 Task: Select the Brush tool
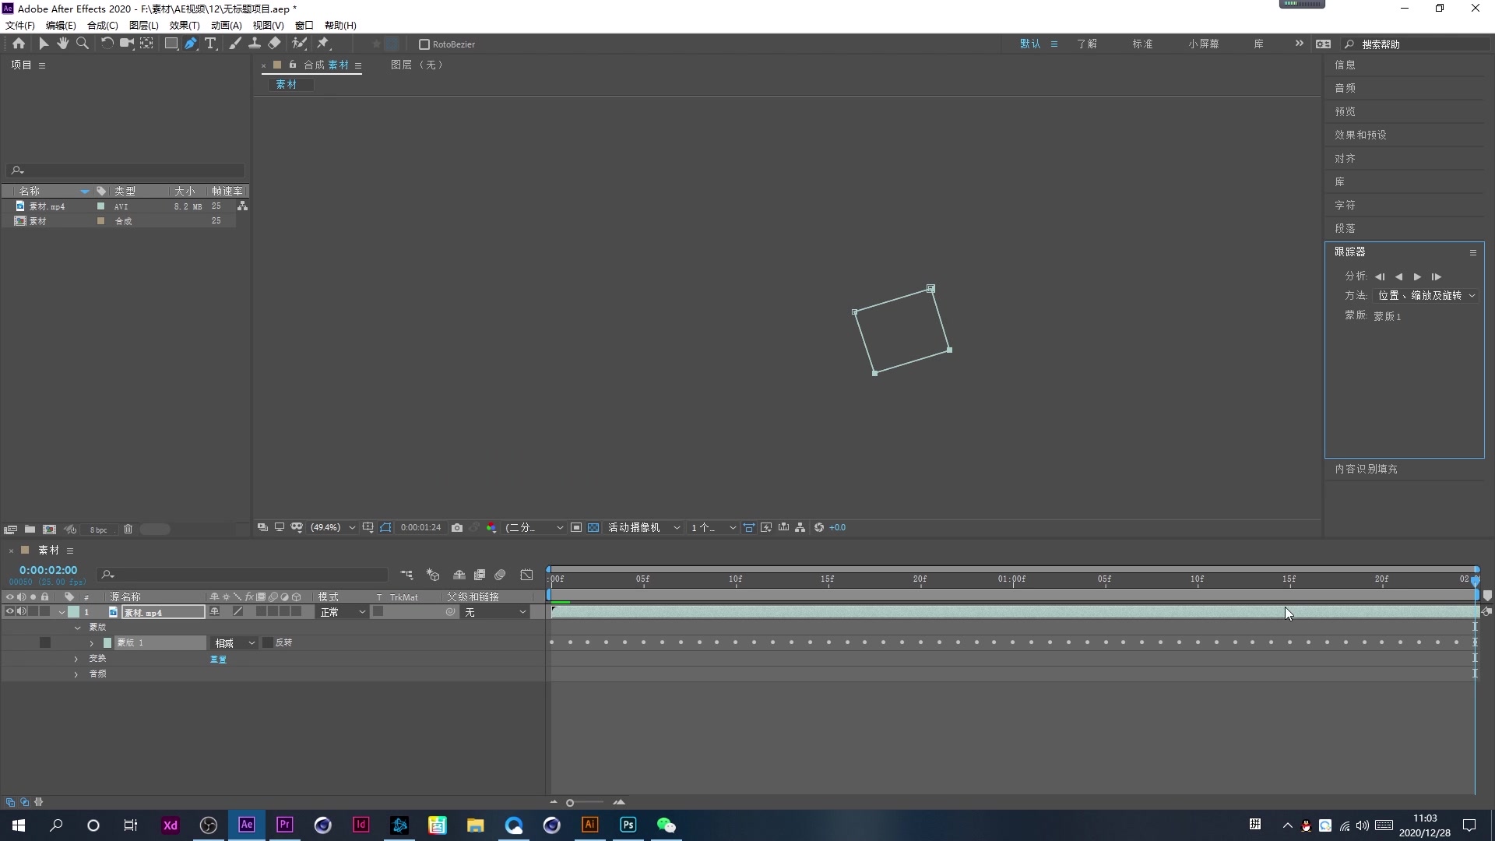[234, 44]
